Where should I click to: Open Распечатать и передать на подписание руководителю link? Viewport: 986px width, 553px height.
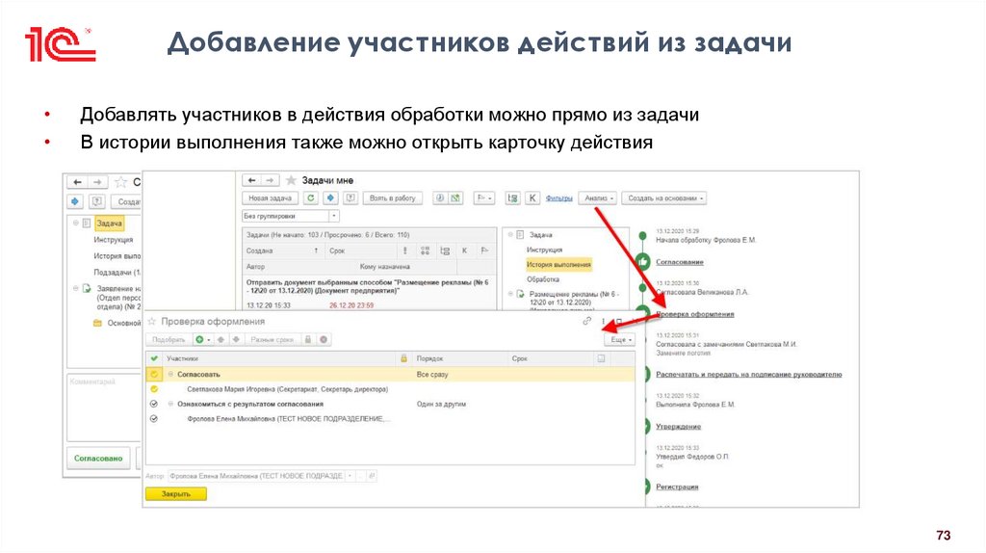[x=748, y=375]
